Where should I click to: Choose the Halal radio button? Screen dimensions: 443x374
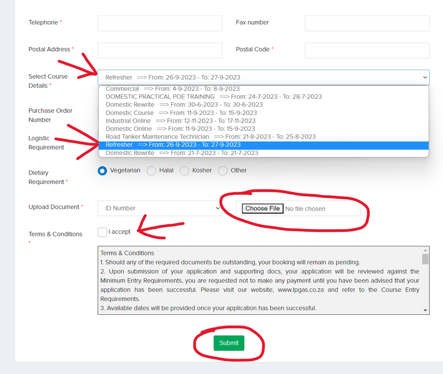(x=151, y=171)
